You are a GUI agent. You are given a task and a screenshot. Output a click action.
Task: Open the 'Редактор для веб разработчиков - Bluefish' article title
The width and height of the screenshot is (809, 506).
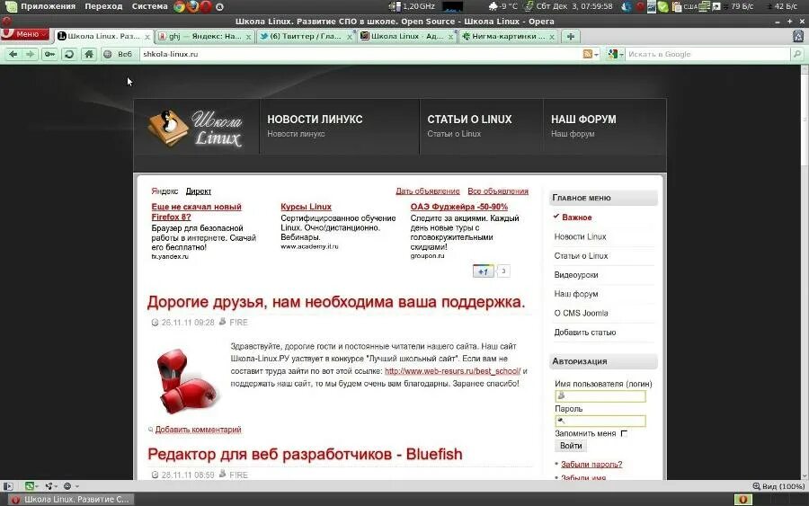pos(305,455)
